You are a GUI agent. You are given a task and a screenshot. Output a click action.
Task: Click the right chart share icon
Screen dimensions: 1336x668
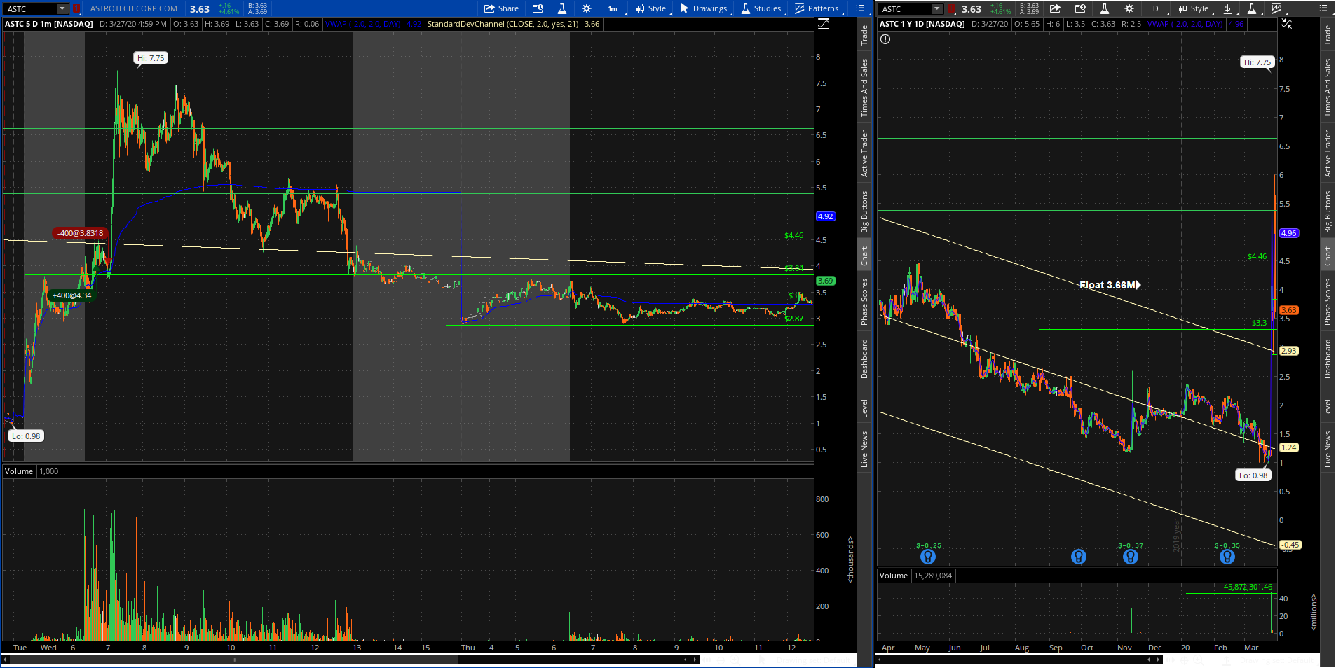1055,8
